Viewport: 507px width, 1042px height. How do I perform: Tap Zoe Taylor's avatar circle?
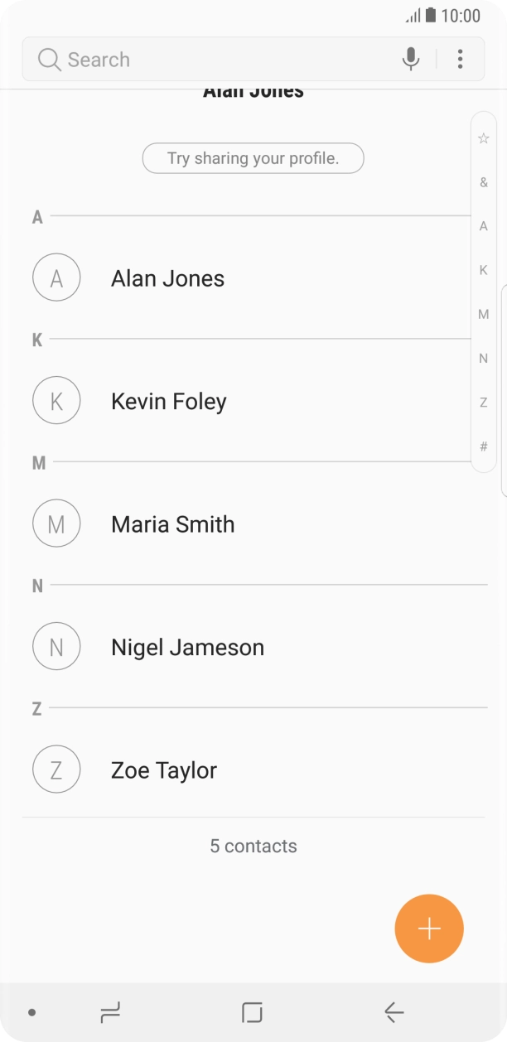pyautogui.click(x=56, y=769)
